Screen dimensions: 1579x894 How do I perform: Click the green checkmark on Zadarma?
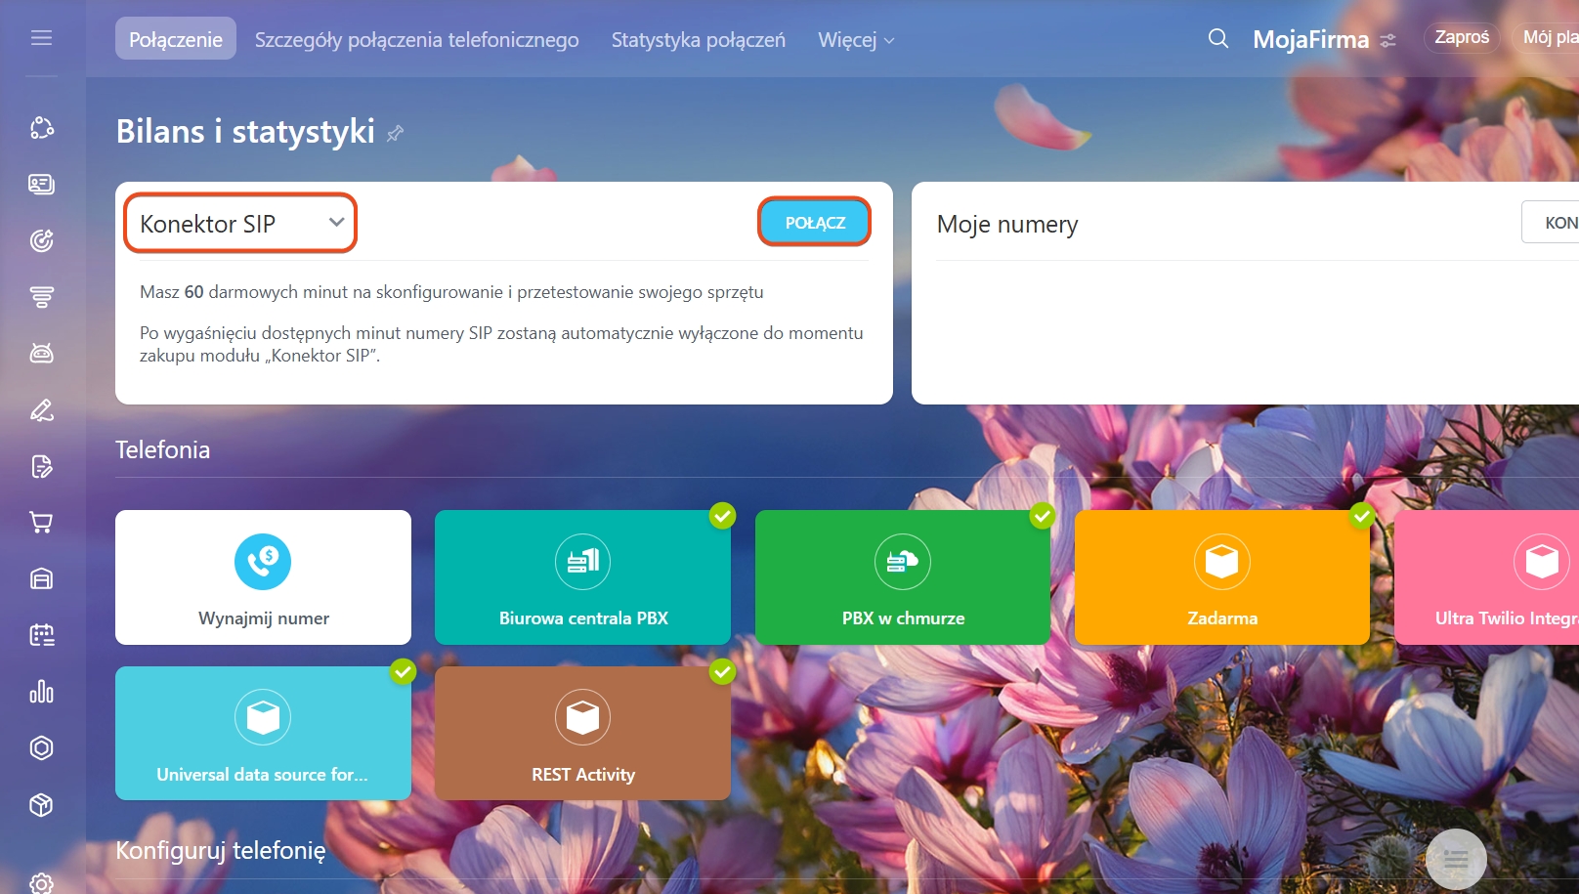(1362, 516)
